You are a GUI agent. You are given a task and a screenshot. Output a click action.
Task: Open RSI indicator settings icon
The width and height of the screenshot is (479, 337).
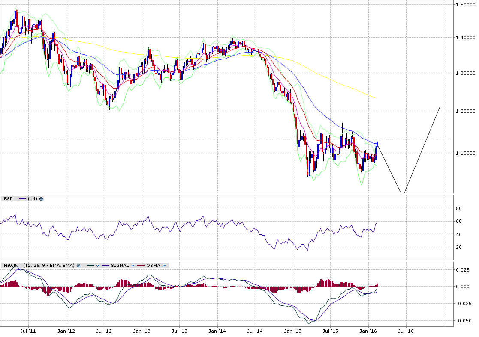[42, 199]
